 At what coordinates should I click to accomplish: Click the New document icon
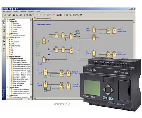[x=5, y=15]
